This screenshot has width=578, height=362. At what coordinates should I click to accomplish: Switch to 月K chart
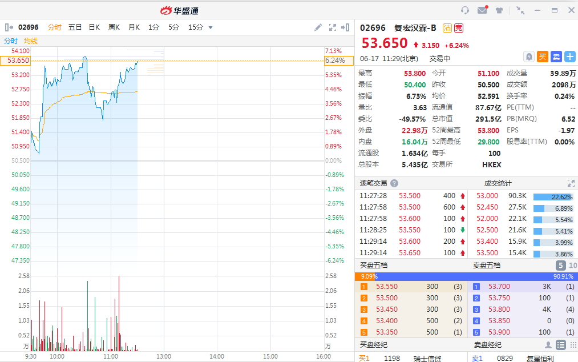134,27
